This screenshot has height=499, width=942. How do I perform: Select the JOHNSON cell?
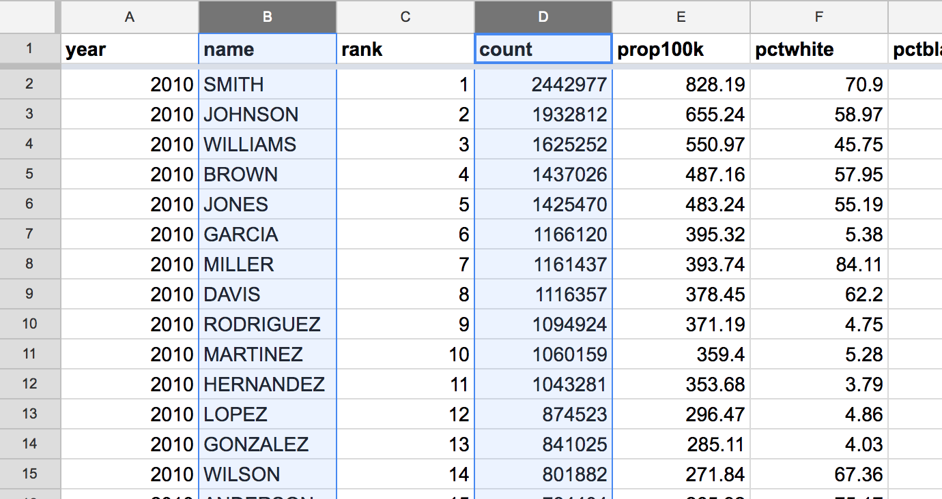268,115
